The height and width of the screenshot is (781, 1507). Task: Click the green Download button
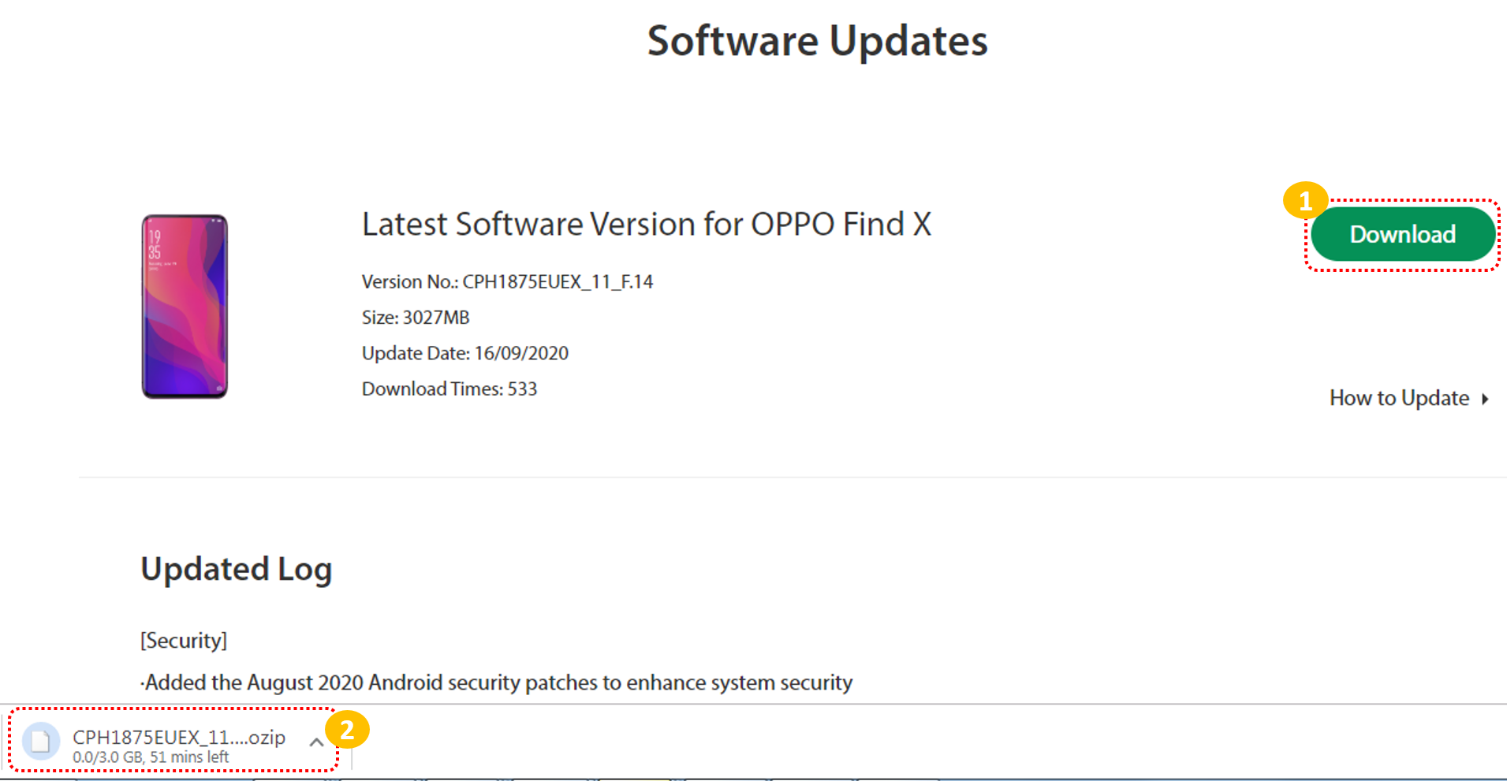(1403, 234)
